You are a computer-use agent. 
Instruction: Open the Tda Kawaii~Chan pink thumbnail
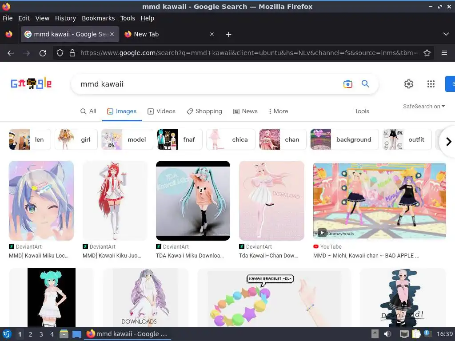pos(271,201)
